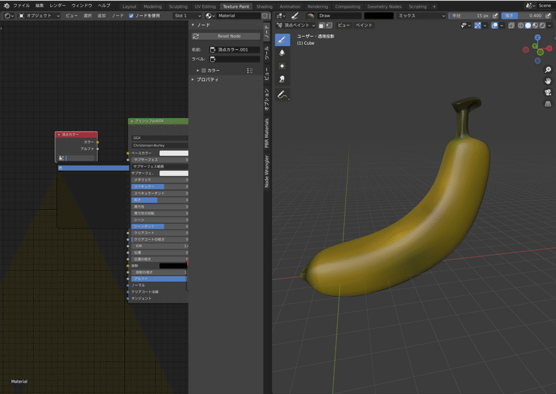Image resolution: width=556 pixels, height=394 pixels.
Task: Click the radius pressure sensitivity icon
Action: pos(496,15)
